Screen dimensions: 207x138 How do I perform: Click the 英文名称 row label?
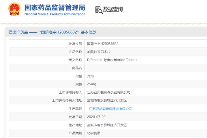tap(75, 60)
